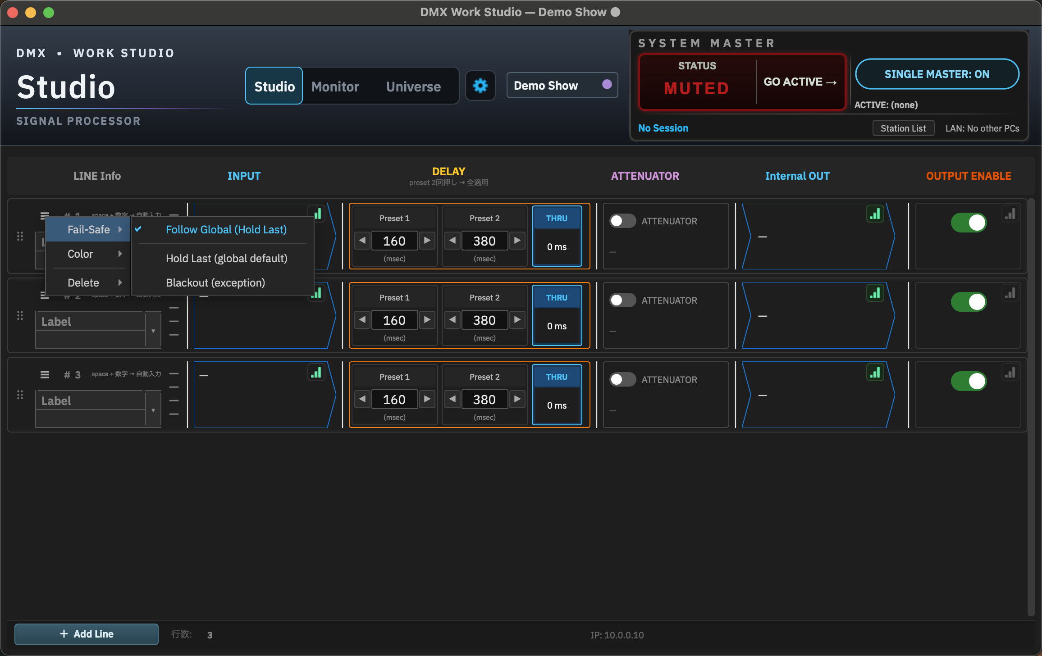Screen dimensions: 1042x656
Task: Expand the Color submenu
Action: [x=88, y=254]
